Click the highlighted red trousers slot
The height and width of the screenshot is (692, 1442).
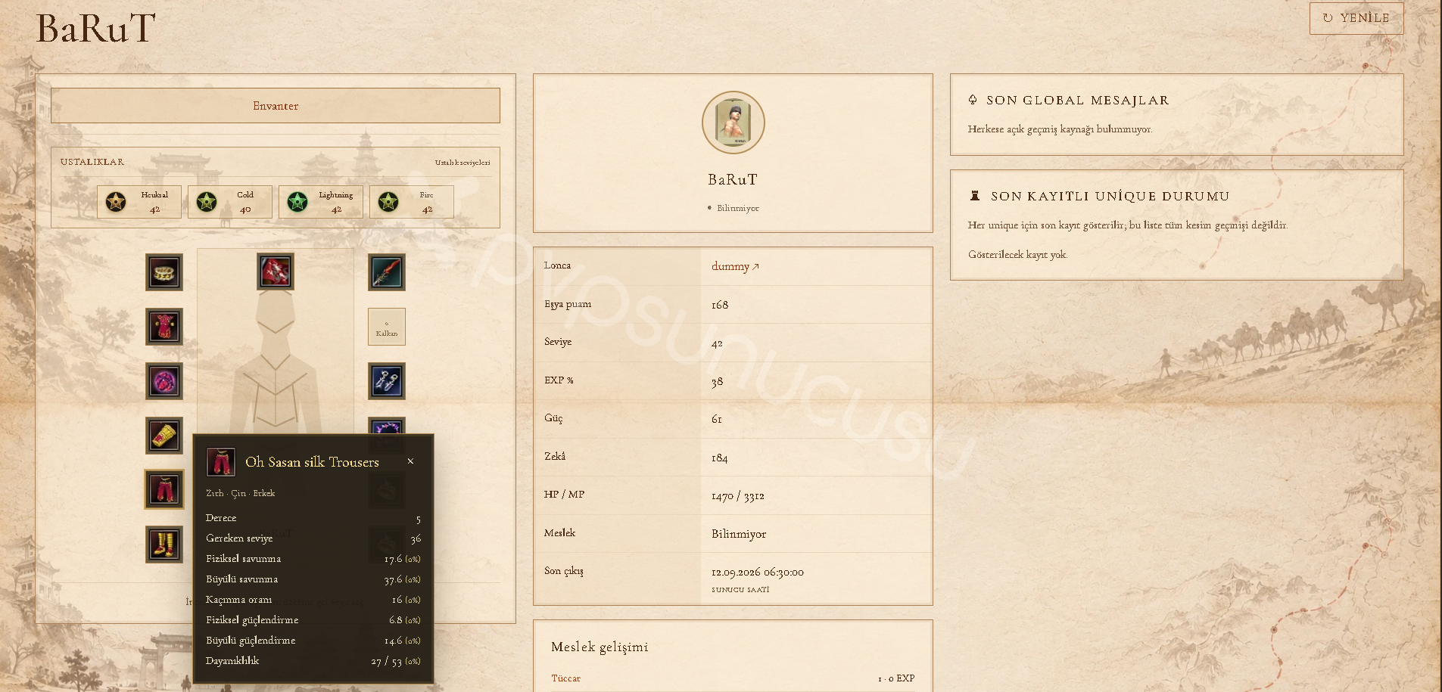click(x=164, y=489)
